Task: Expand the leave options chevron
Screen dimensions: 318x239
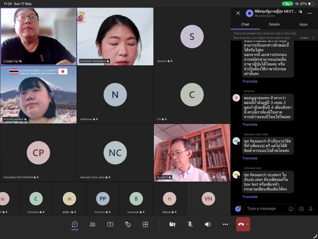Action: pos(247,224)
